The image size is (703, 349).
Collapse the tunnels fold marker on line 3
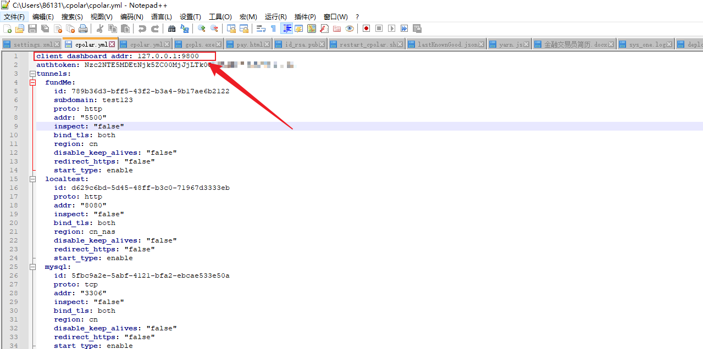tap(32, 74)
